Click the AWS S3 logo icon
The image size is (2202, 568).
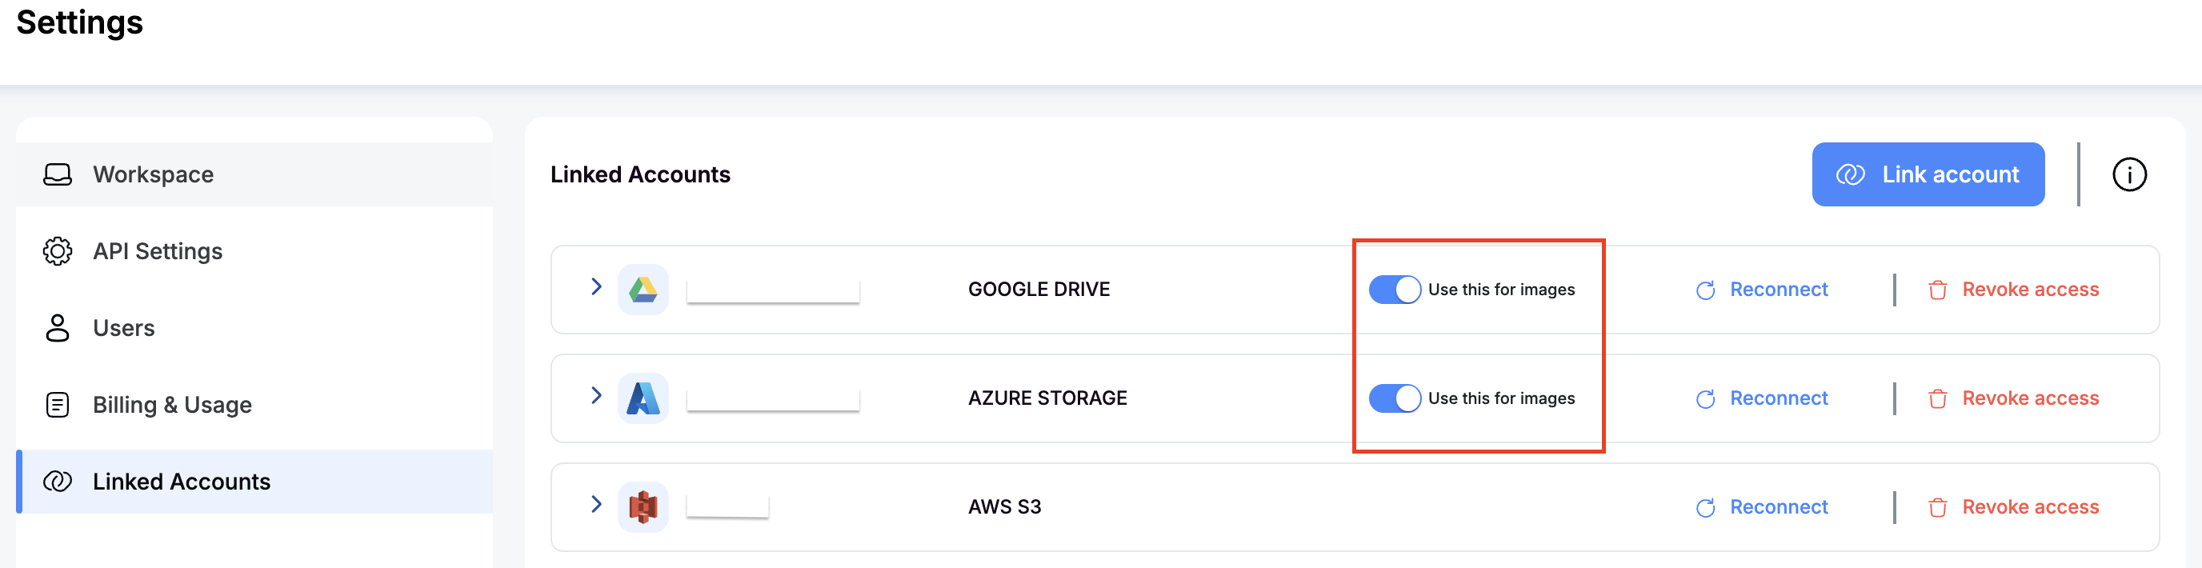coord(643,506)
